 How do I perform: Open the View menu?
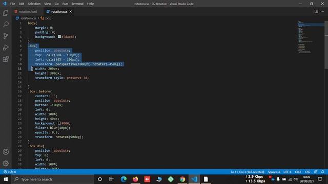(x=48, y=4)
